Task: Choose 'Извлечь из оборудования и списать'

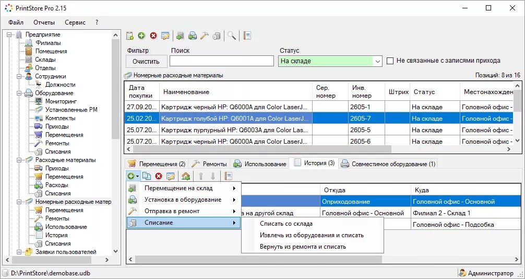Action: [312, 235]
